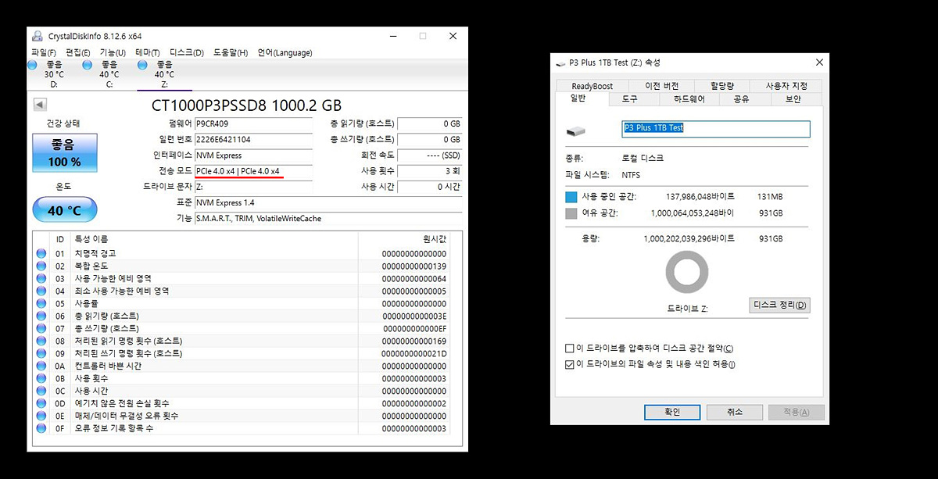Switch to the 이전 버전 tab
This screenshot has height=479, width=938.
click(x=662, y=86)
